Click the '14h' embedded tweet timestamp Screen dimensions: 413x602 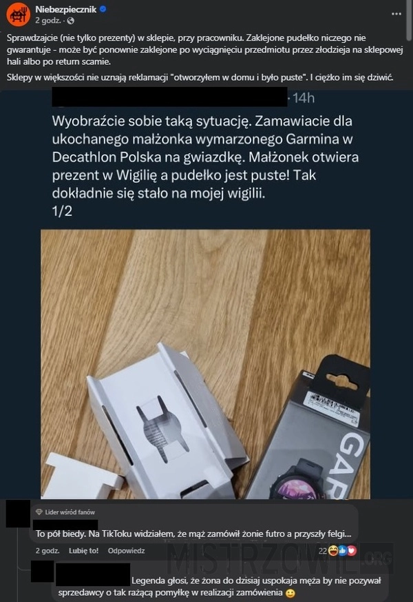tap(304, 99)
